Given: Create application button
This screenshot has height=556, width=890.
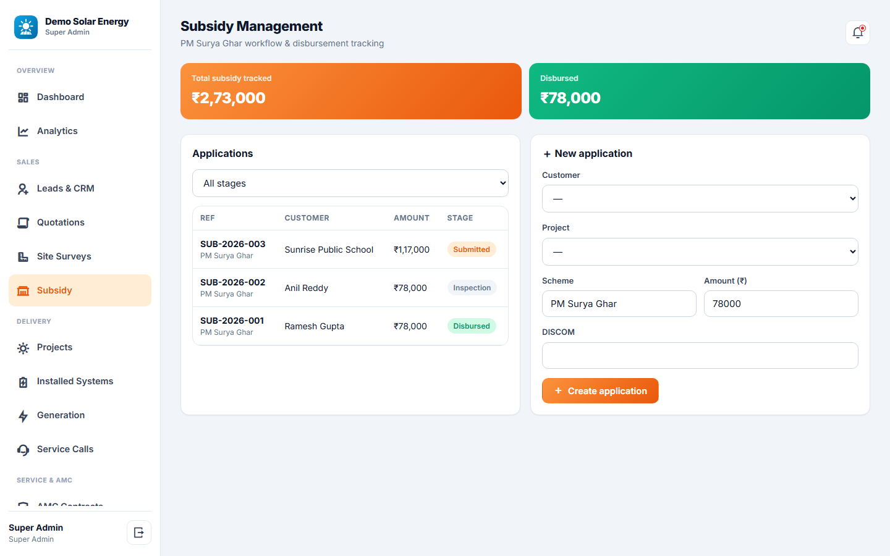Looking at the screenshot, I should coord(600,391).
